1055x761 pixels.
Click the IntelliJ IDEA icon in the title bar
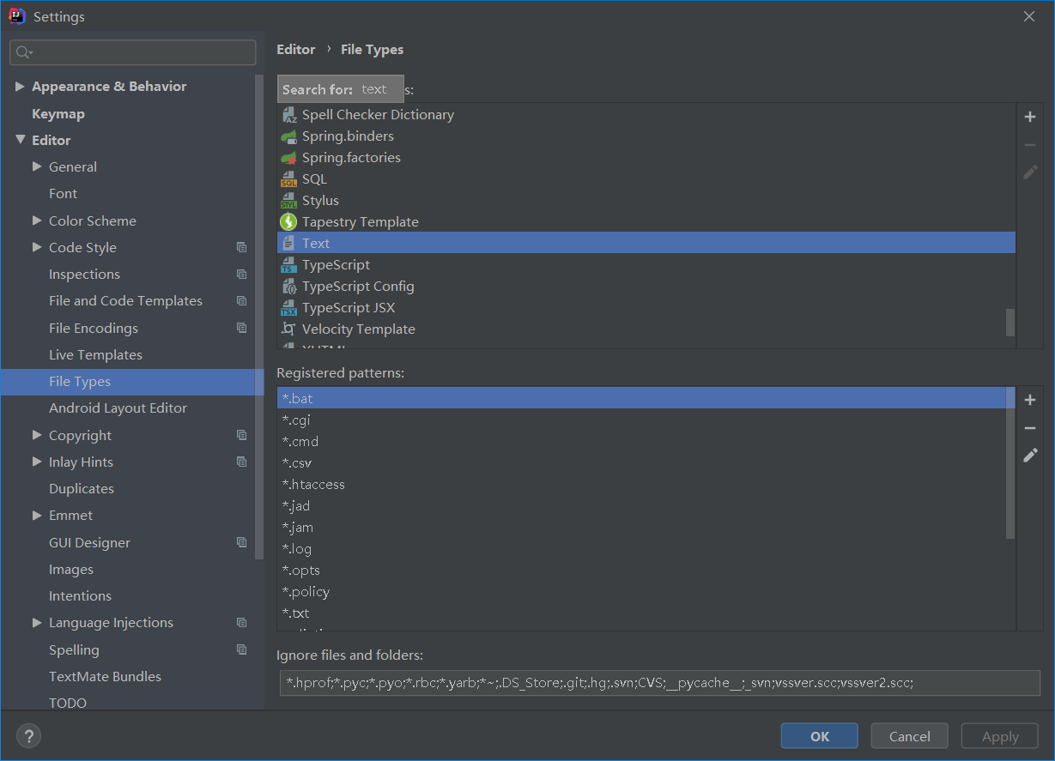(x=16, y=15)
